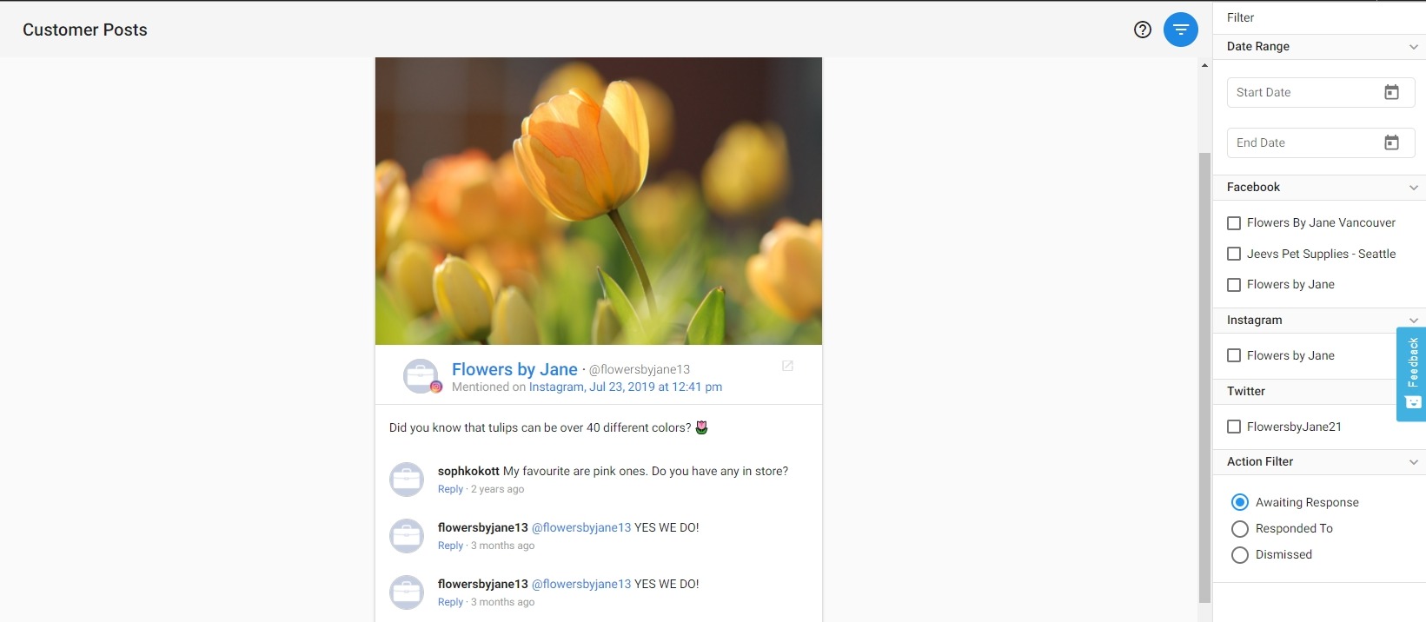
Task: Open the post in new window icon
Action: point(787,366)
